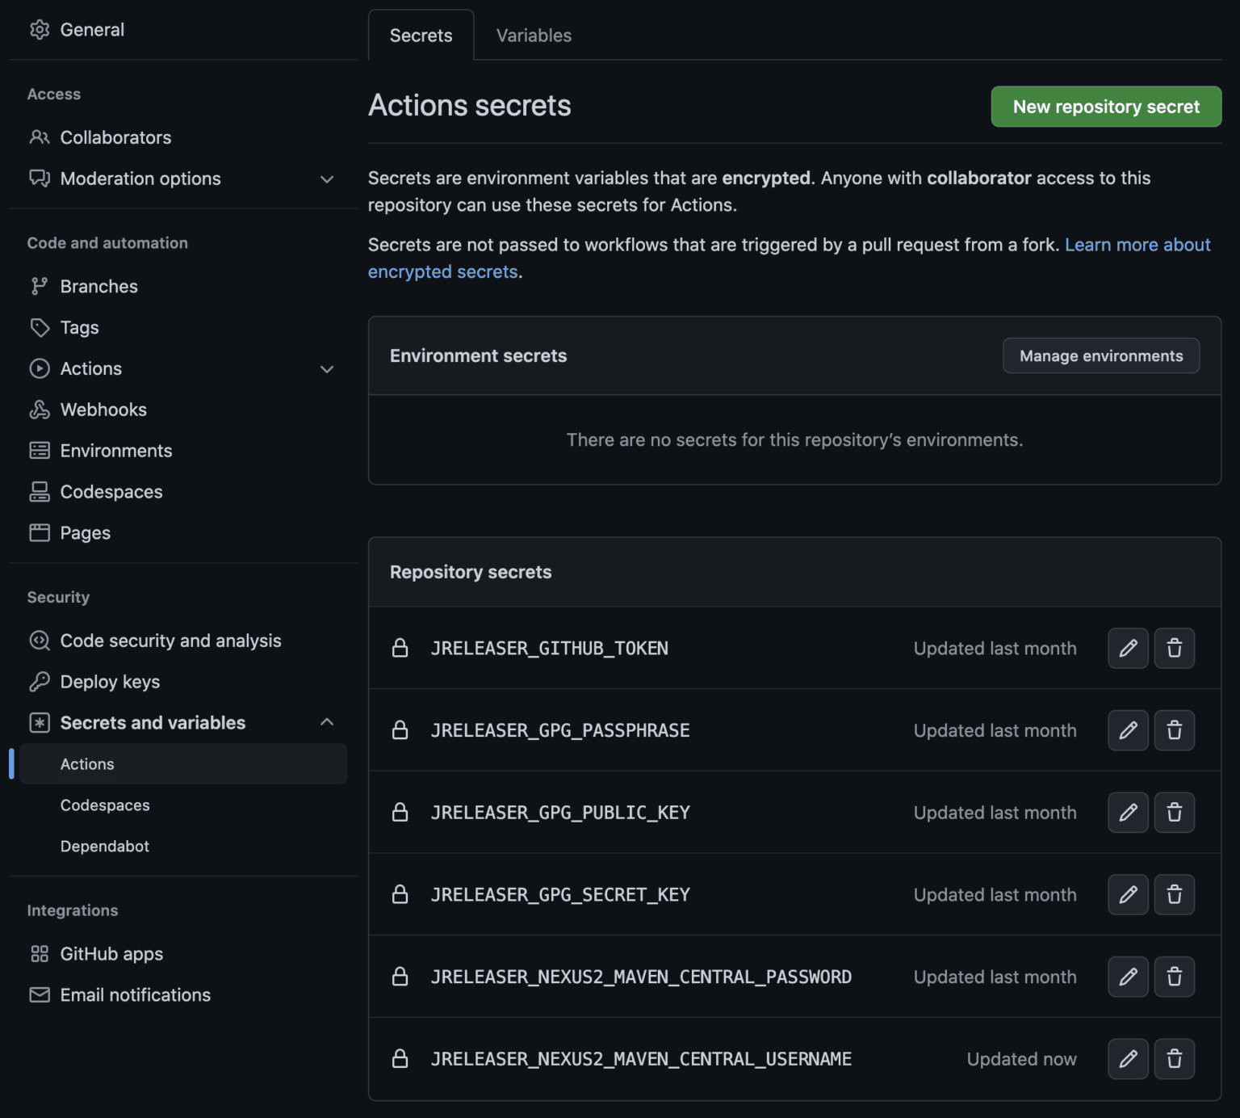The image size is (1240, 1118).
Task: Open Email notifications settings
Action: [135, 994]
